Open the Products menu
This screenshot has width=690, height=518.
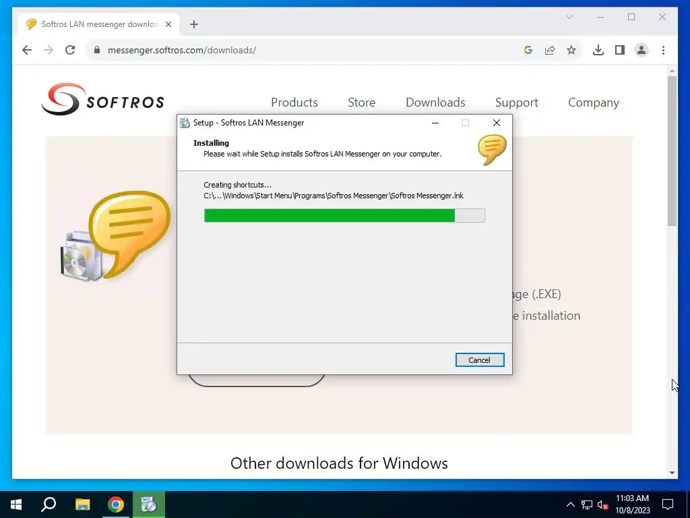pos(294,103)
